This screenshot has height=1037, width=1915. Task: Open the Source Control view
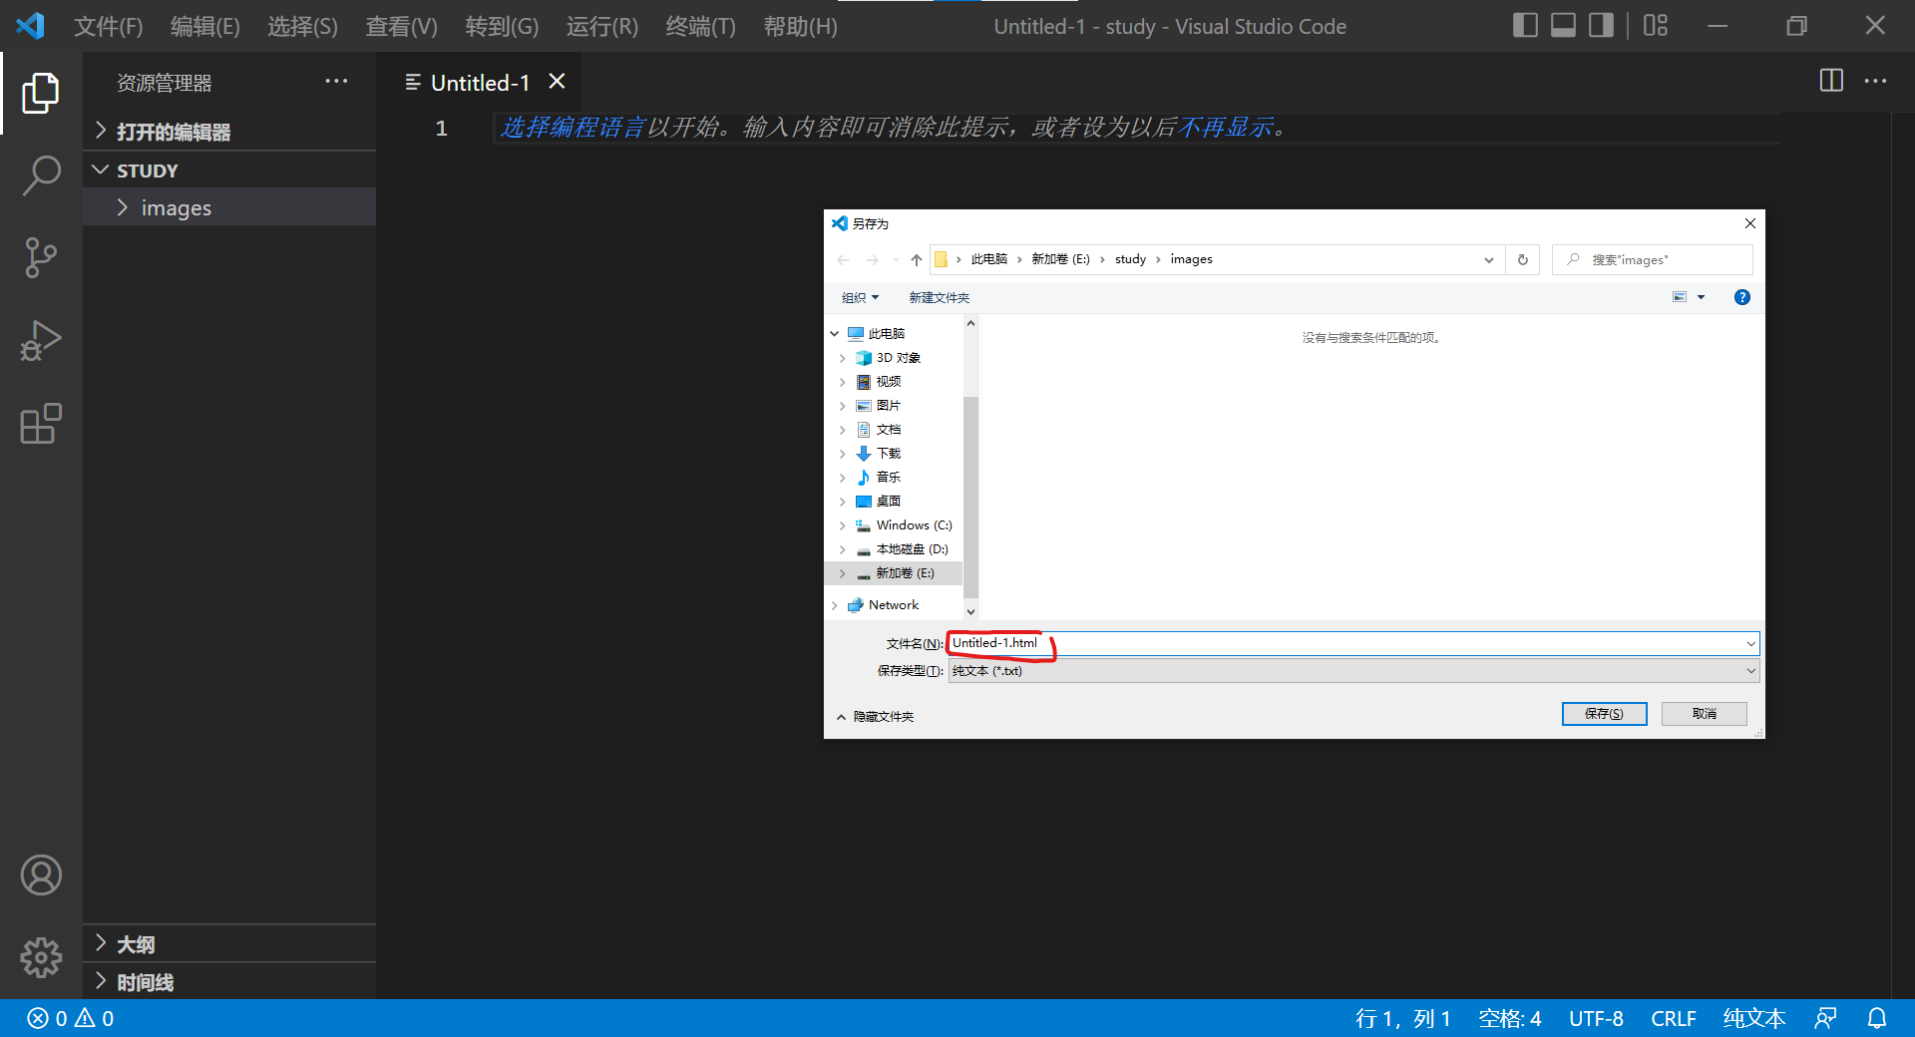coord(40,257)
